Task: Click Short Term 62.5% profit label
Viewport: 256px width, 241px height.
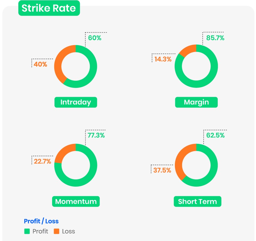Action: 216,135
